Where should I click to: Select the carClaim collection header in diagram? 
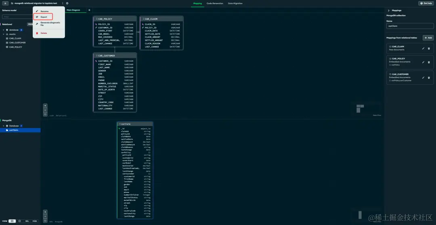(135, 124)
